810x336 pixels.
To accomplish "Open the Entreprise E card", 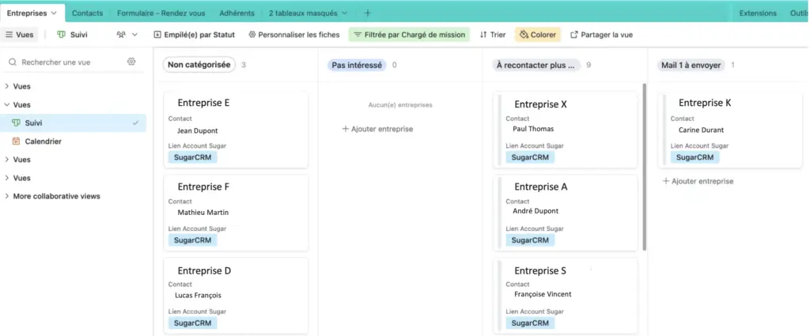I will coord(236,130).
